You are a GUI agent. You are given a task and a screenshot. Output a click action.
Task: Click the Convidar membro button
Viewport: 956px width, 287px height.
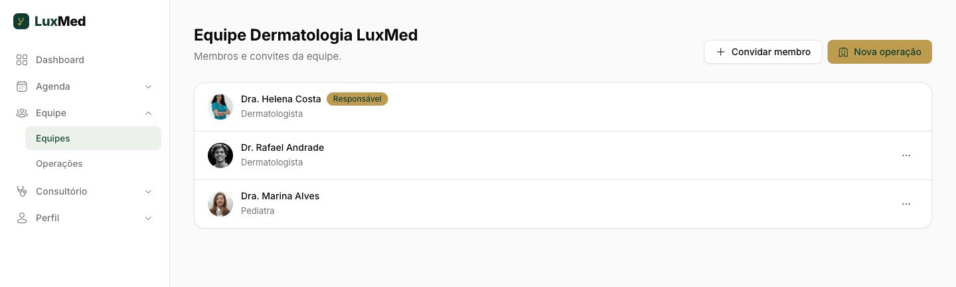[x=763, y=52]
